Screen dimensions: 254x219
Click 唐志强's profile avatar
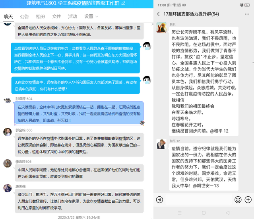coord(7,188)
